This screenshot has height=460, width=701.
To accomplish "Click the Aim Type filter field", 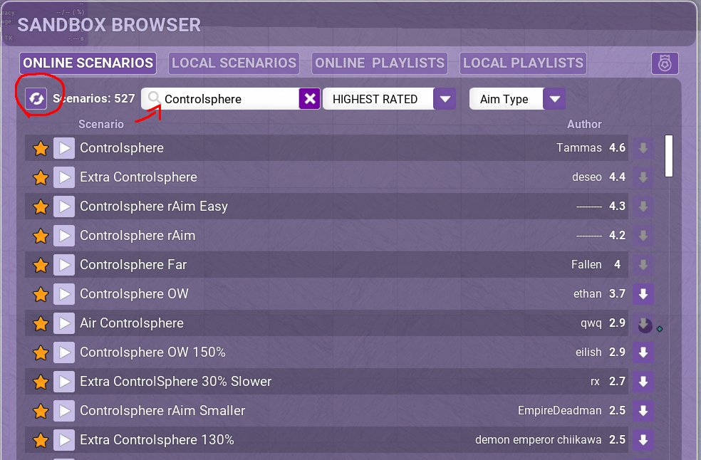I will click(x=507, y=99).
